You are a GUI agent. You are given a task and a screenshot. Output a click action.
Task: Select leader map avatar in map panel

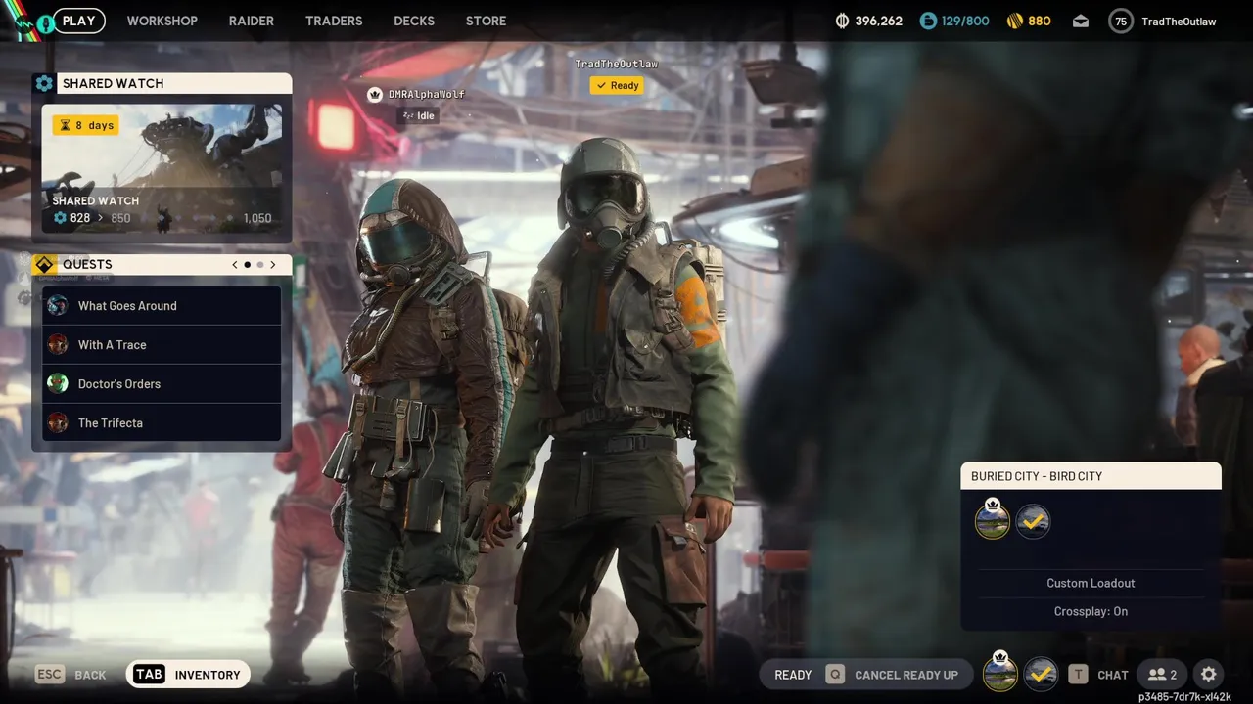(x=993, y=521)
